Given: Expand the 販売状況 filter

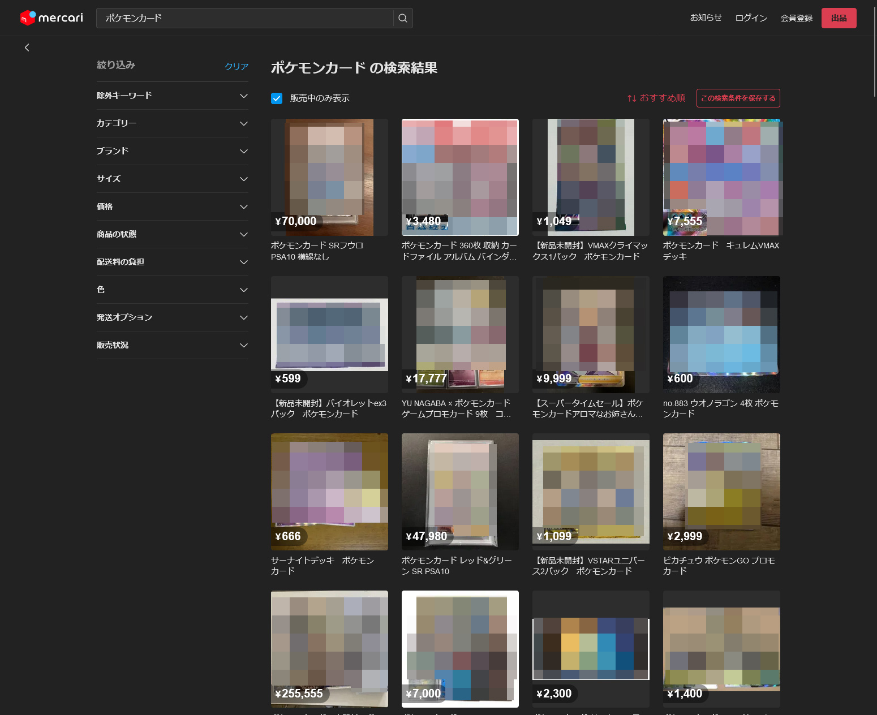Looking at the screenshot, I should [173, 345].
